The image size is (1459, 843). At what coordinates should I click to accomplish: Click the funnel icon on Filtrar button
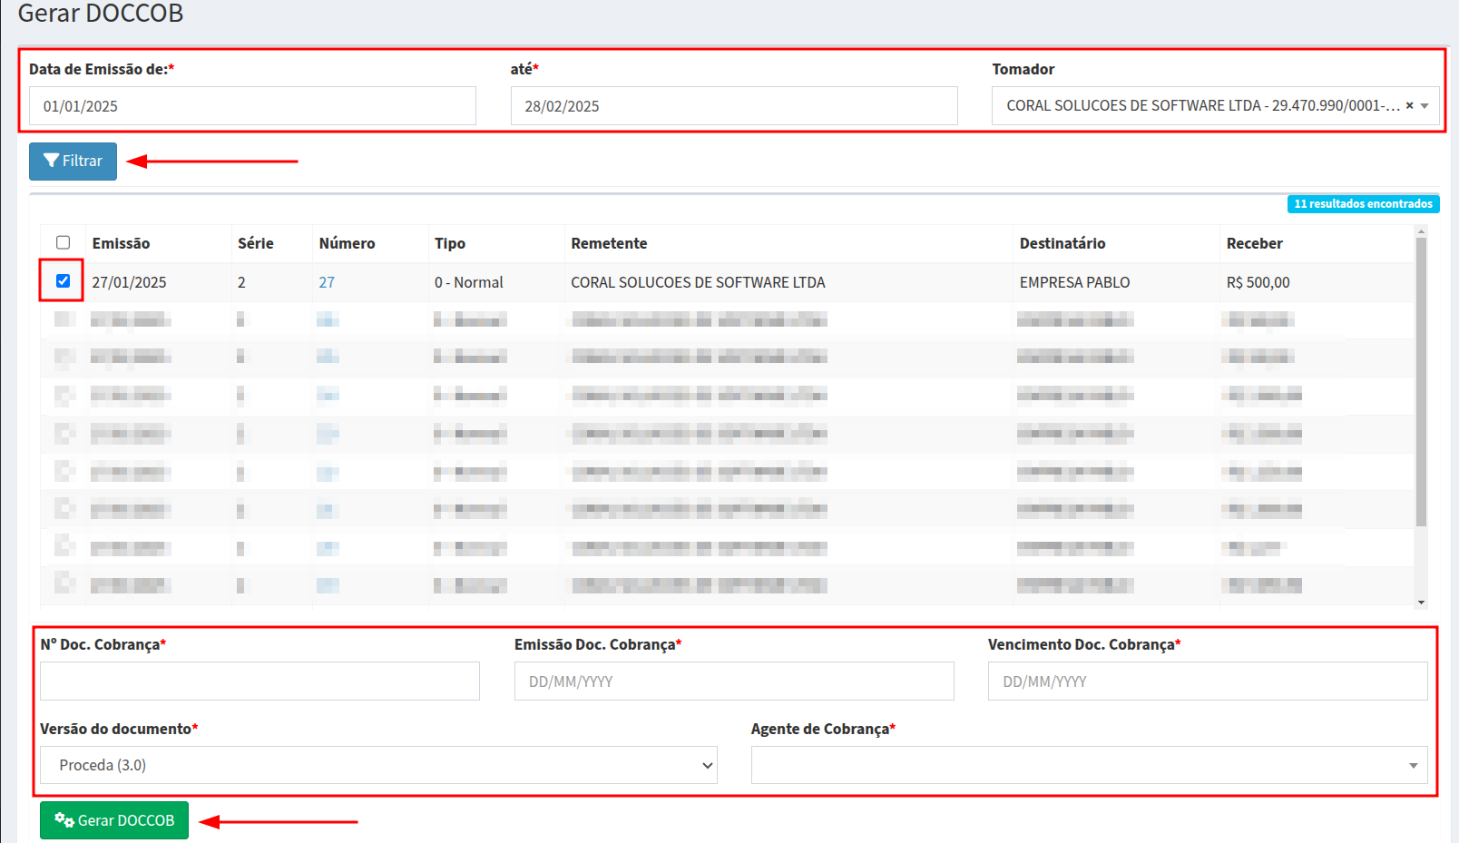(51, 161)
